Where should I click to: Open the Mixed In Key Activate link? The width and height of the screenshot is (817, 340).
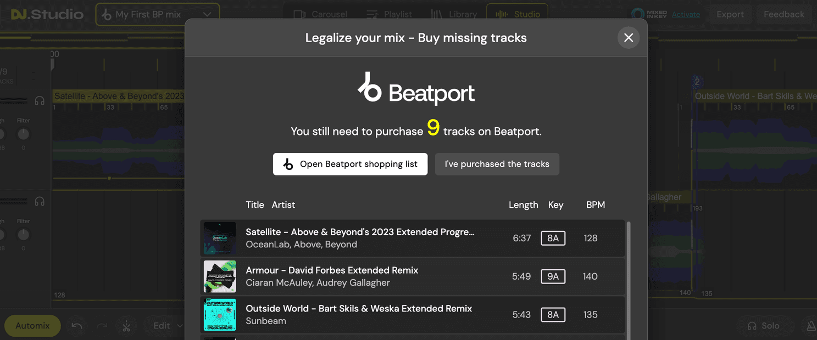(x=685, y=15)
